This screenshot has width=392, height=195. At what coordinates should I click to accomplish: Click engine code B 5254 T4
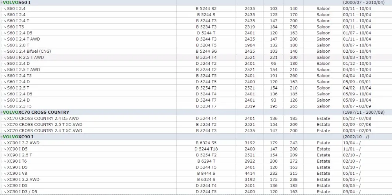(206, 57)
